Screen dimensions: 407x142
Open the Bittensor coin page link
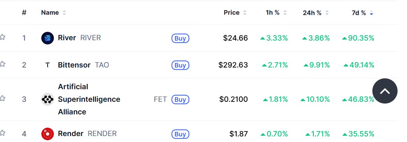pos(74,65)
